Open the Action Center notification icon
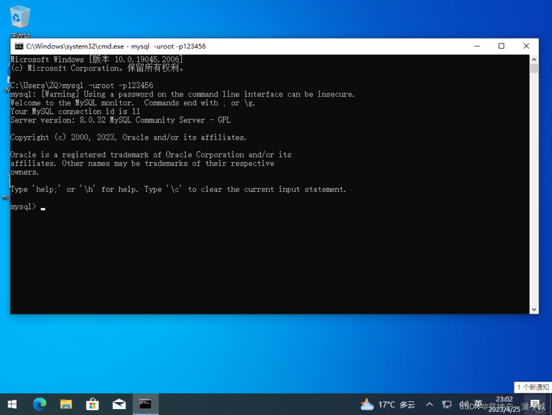 click(535, 404)
